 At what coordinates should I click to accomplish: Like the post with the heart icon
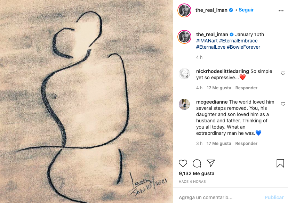pos(183,163)
